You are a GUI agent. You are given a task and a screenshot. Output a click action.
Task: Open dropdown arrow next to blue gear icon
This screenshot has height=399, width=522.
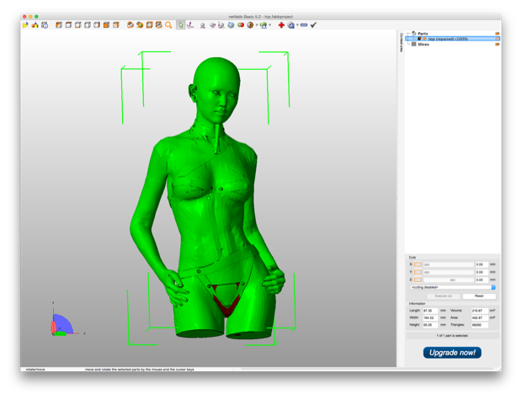(297, 25)
